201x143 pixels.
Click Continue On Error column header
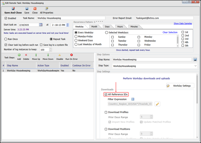83,65
